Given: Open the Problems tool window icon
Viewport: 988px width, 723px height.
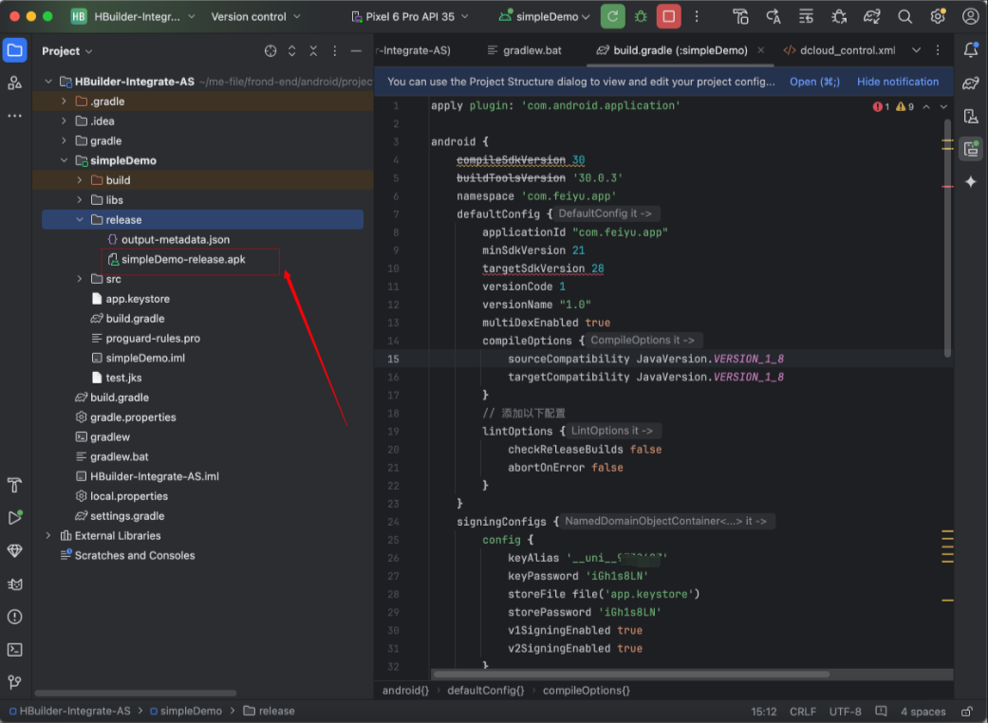Looking at the screenshot, I should coord(14,617).
